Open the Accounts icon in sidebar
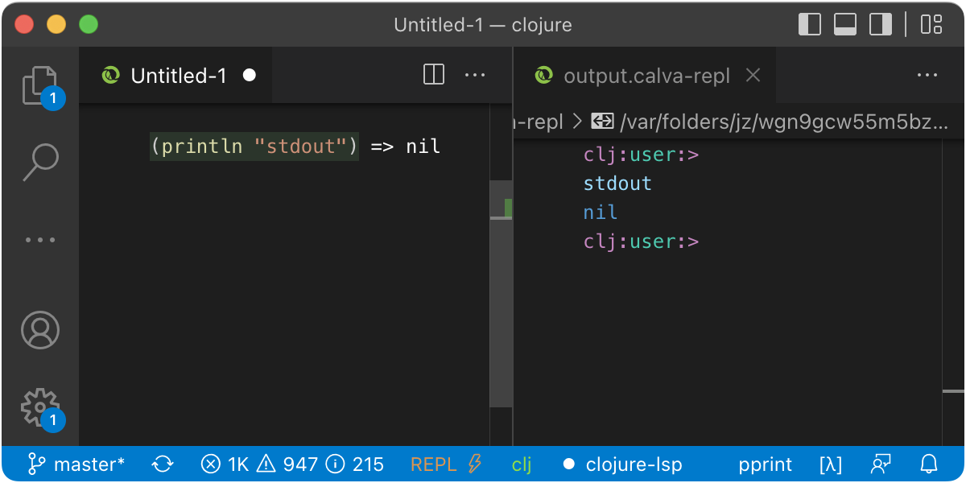This screenshot has height=483, width=966. pos(40,330)
